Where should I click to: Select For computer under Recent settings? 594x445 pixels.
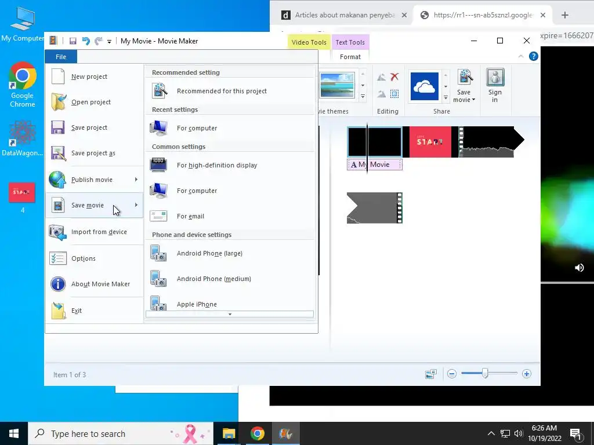[x=230, y=128]
